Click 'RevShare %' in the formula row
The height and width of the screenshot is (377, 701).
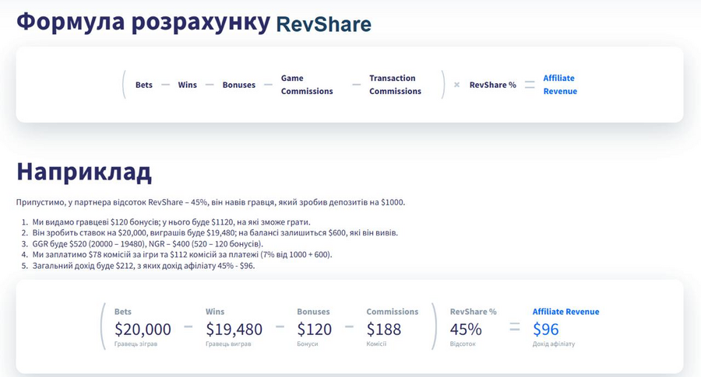point(493,85)
